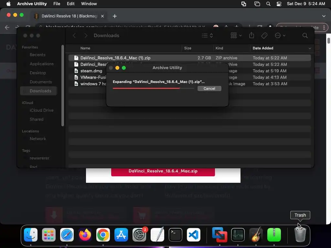The image size is (331, 248).
Task: Open the File menu
Action: [57, 4]
